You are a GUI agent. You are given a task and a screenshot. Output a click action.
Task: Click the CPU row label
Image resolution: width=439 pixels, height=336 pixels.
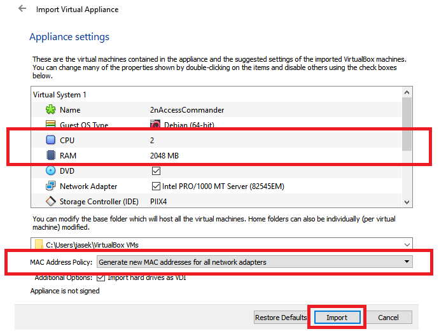67,140
